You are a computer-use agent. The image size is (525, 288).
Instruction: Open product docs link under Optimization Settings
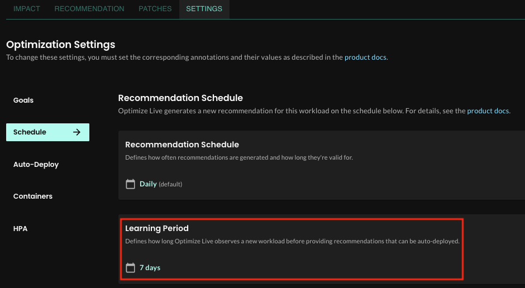pyautogui.click(x=365, y=57)
